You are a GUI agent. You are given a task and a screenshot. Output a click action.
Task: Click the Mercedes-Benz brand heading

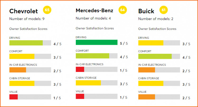[94, 11]
